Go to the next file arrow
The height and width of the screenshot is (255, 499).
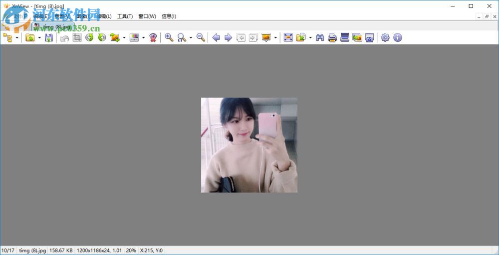pyautogui.click(x=228, y=38)
